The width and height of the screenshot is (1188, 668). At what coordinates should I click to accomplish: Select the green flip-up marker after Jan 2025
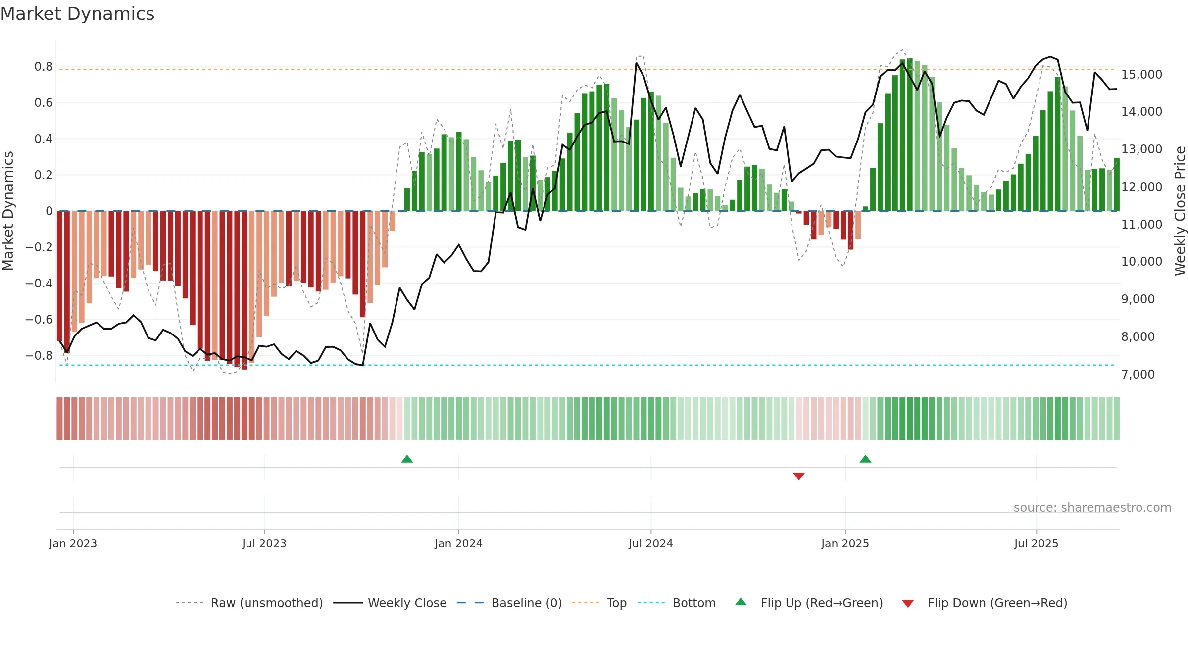pos(865,459)
